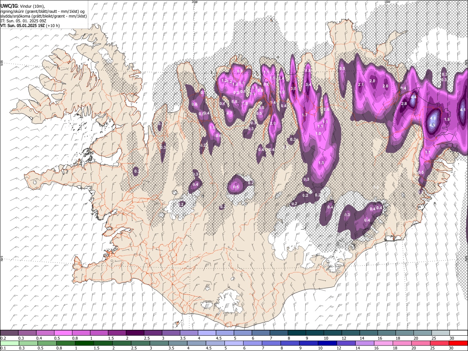Select the upper legend swatch between 4 and 4.5

[206, 333]
